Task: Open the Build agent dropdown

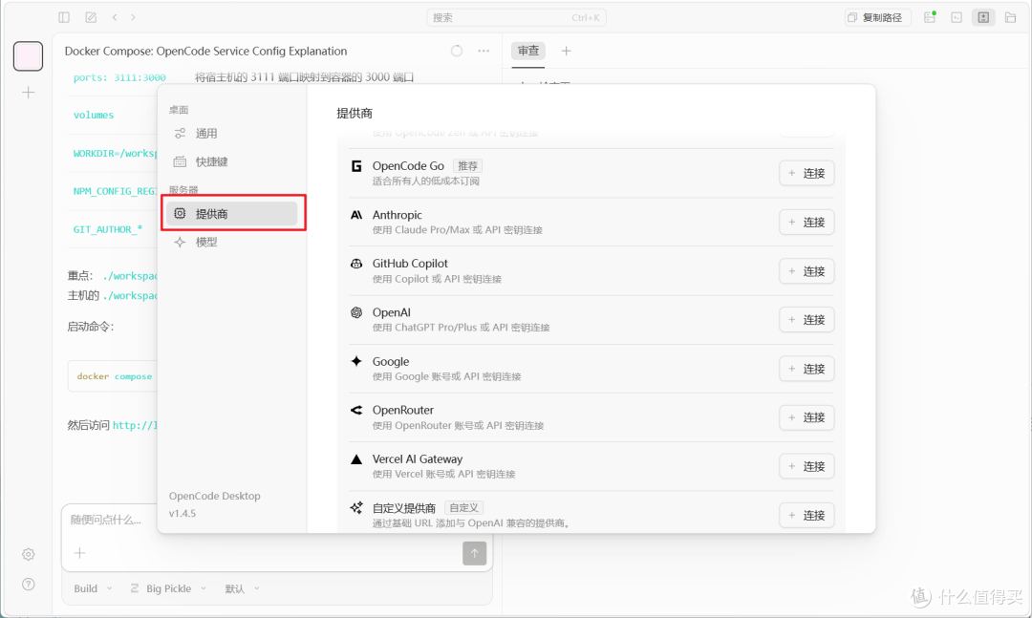Action: click(x=92, y=588)
